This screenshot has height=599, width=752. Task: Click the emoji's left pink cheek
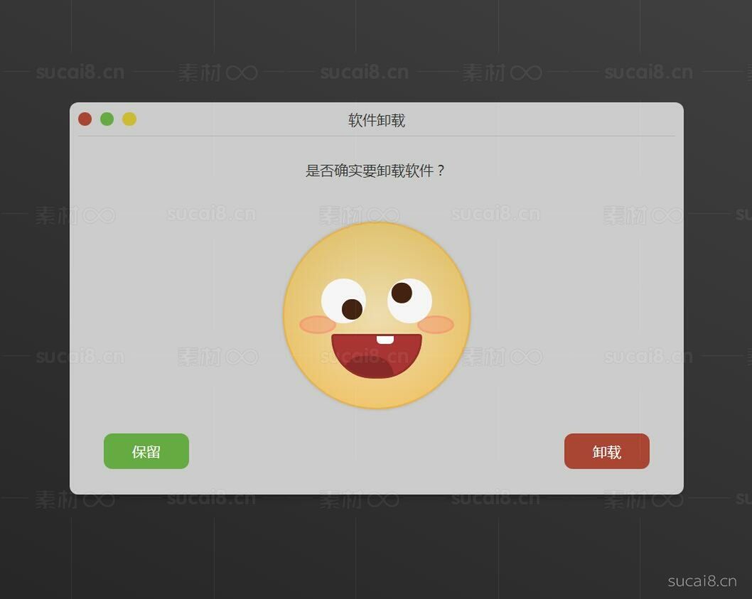tap(317, 325)
